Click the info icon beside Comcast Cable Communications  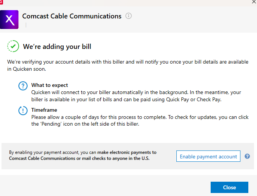click(128, 16)
